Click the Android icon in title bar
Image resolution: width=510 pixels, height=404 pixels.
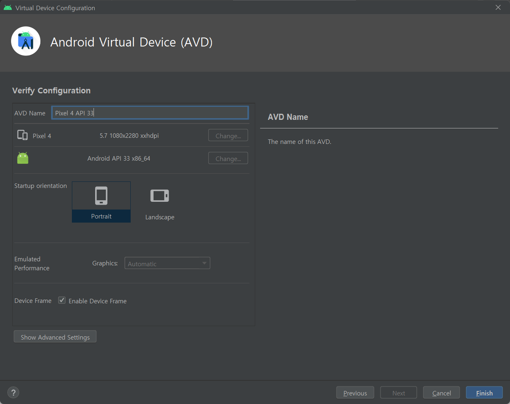click(x=8, y=8)
